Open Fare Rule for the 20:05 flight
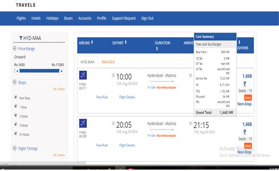 click(x=102, y=145)
